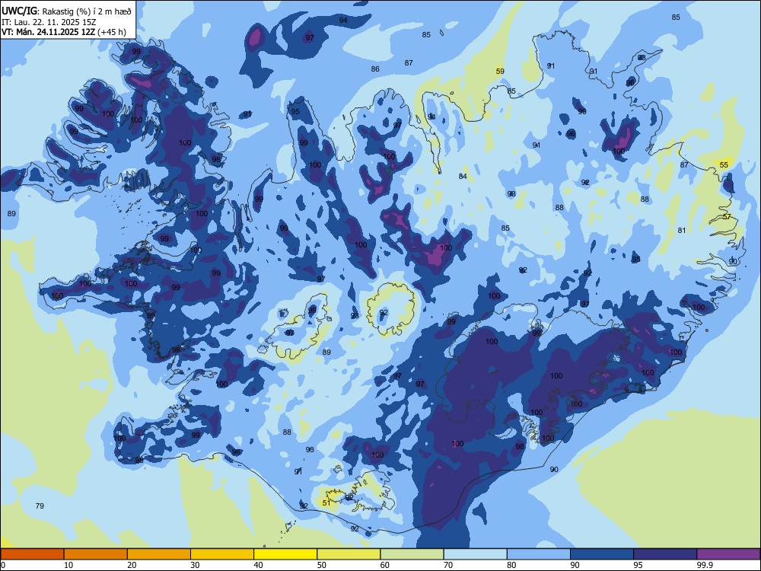The width and height of the screenshot is (761, 571).
Task: Select the dark blue 90–95 legend swatch
Action: (602, 554)
